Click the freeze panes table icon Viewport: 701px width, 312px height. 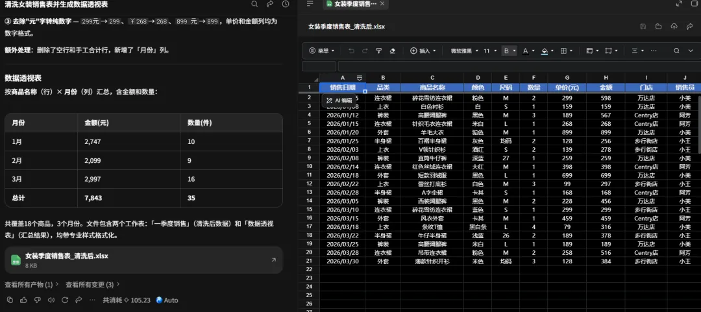(589, 51)
